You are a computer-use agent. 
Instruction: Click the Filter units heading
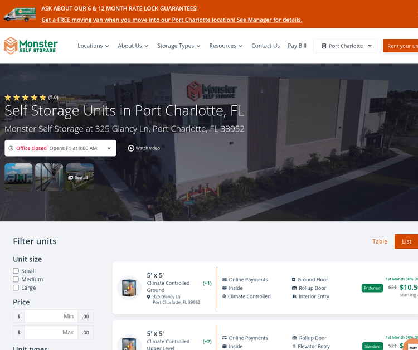pos(35,241)
